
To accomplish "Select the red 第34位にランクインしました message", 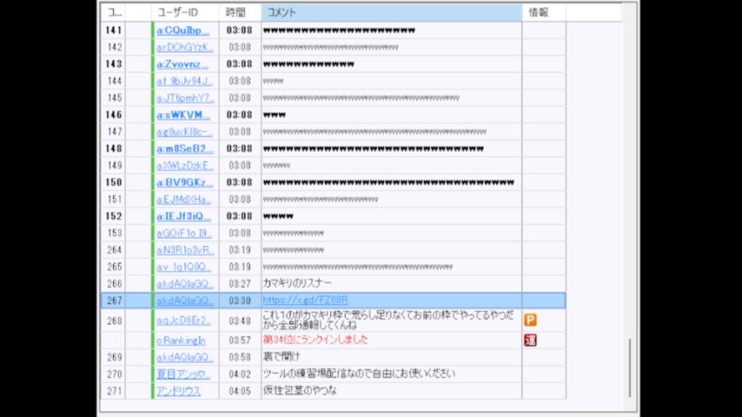I will (315, 340).
